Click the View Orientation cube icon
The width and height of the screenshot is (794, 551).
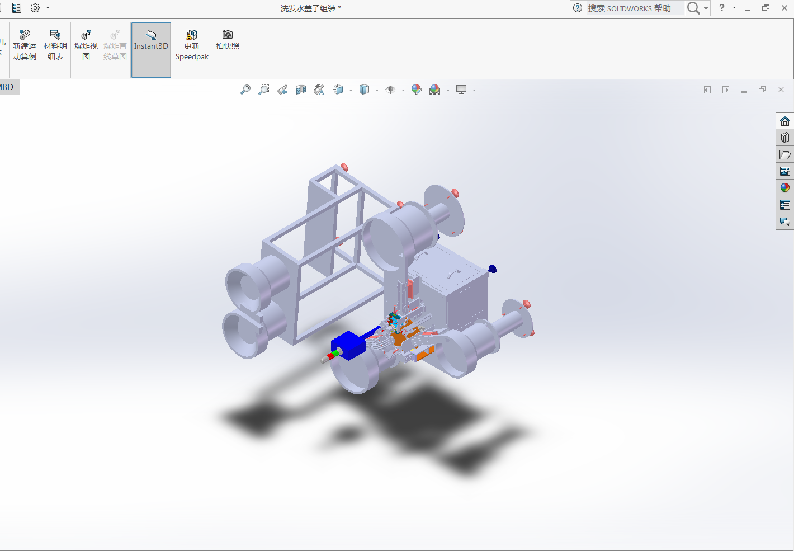point(338,90)
